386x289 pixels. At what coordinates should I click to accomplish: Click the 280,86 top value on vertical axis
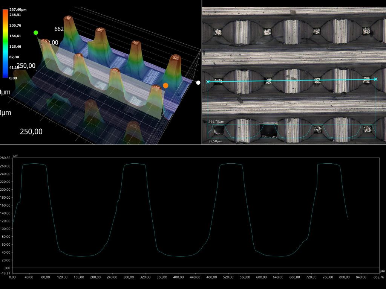pyautogui.click(x=5, y=158)
